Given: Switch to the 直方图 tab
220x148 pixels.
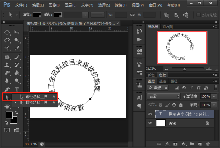Looking at the screenshot, I should click(168, 27).
